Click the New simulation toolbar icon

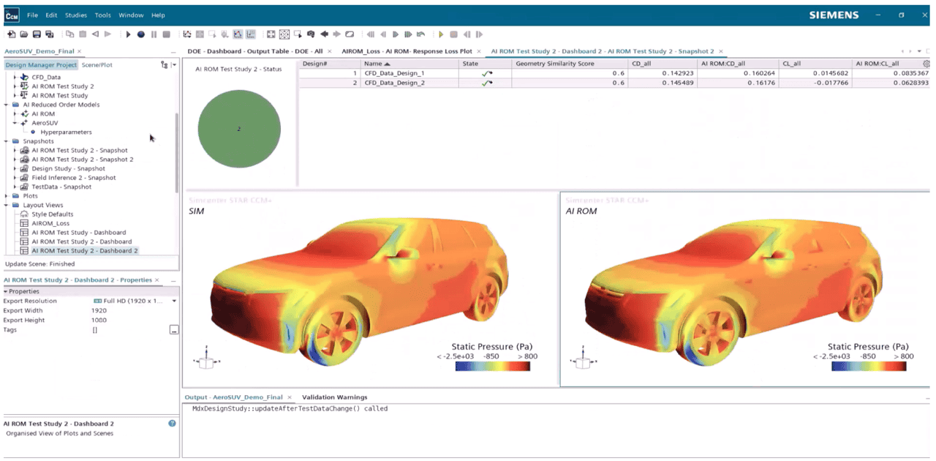[x=11, y=34]
